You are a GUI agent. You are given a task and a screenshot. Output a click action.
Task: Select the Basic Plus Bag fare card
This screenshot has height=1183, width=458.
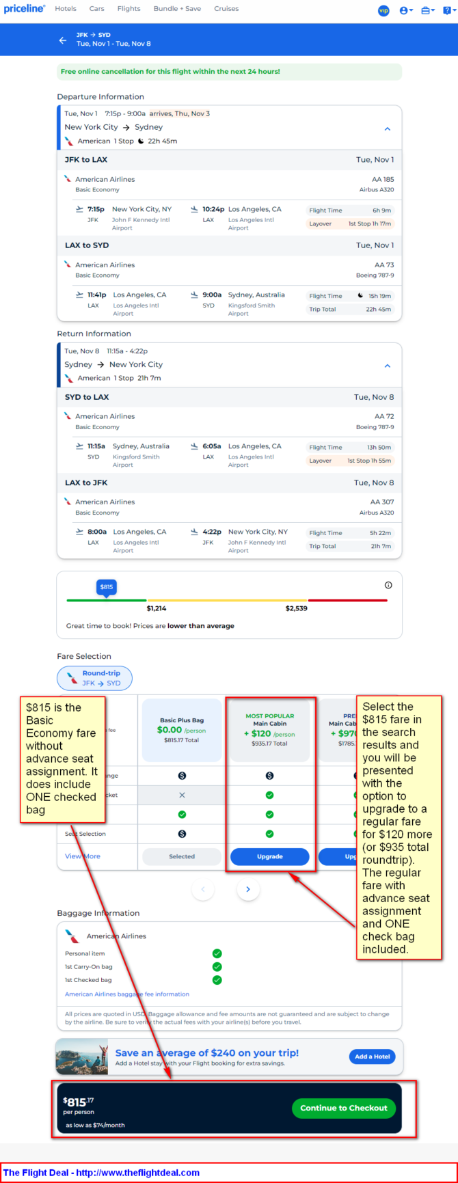click(182, 730)
